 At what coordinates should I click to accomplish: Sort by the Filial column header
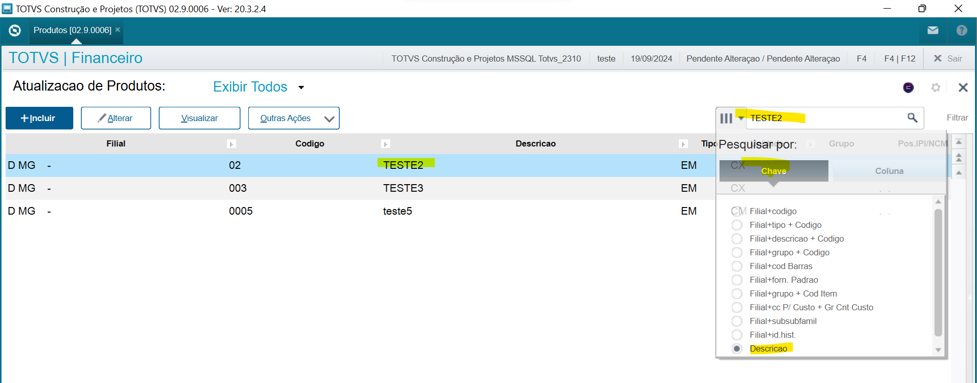coord(116,144)
